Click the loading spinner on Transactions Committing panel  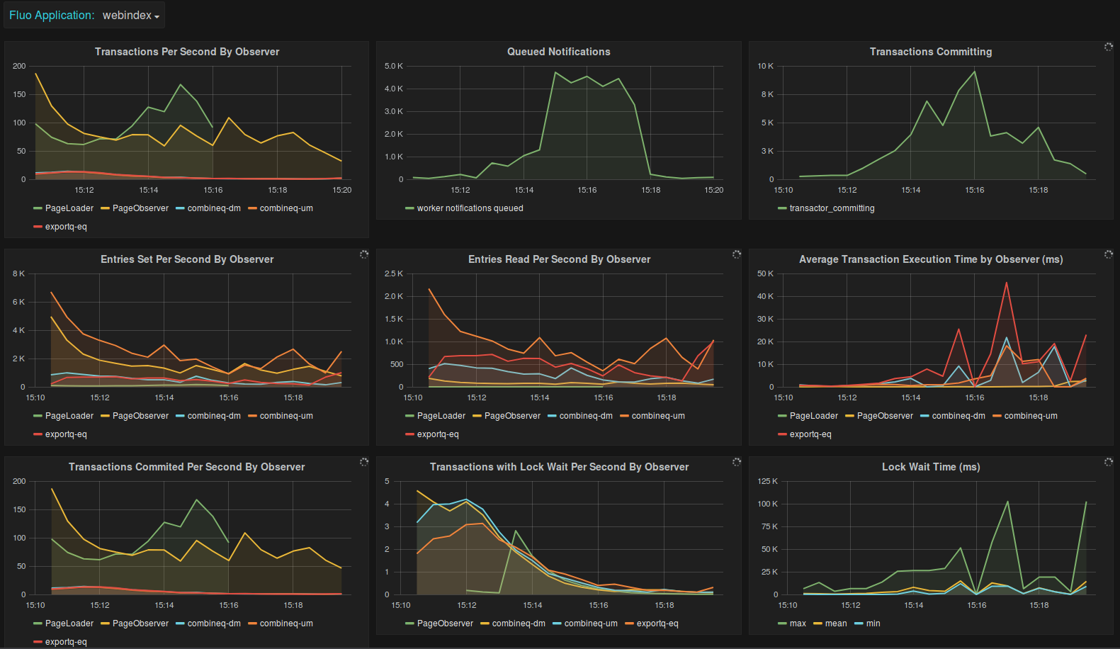coord(1108,47)
